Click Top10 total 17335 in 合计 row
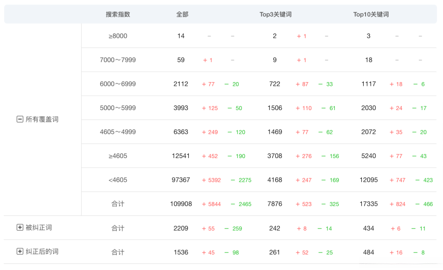Image resolution: width=443 pixels, height=270 pixels. click(x=369, y=204)
